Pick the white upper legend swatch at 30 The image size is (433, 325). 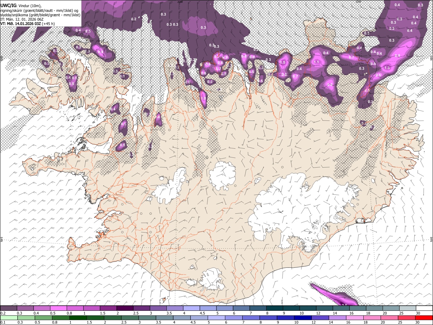424,308
